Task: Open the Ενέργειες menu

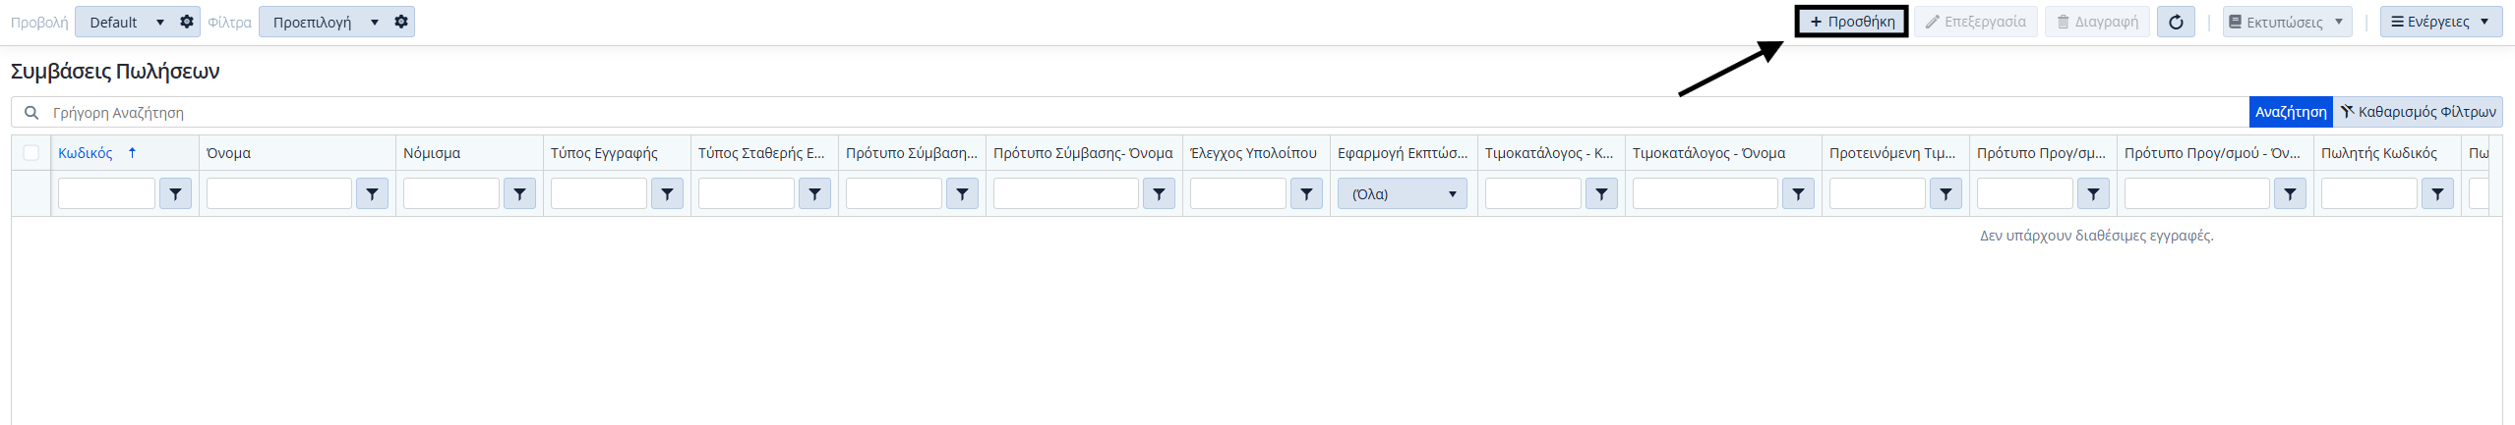Action: 2440,22
